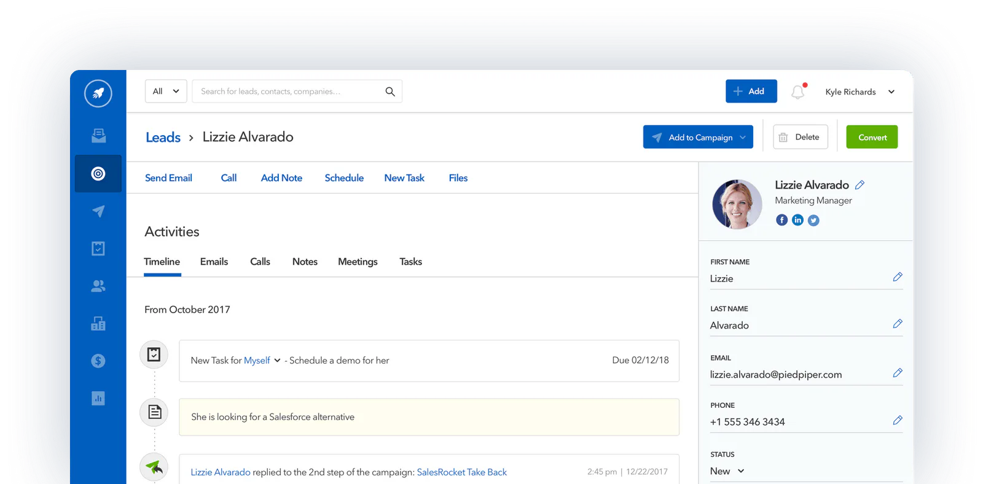
Task: Edit Phone field pencil icon
Action: [898, 420]
